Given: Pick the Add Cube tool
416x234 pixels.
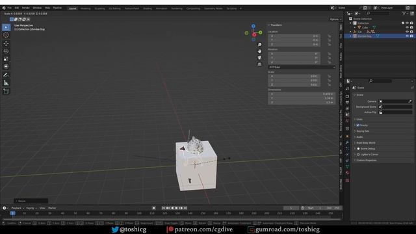Looking at the screenshot, I should [x=6, y=92].
